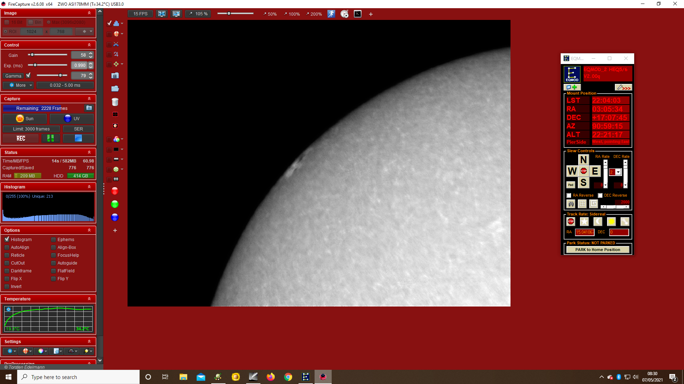Open the capture snapshot camera icon
The width and height of the screenshot is (684, 384).
(89, 108)
